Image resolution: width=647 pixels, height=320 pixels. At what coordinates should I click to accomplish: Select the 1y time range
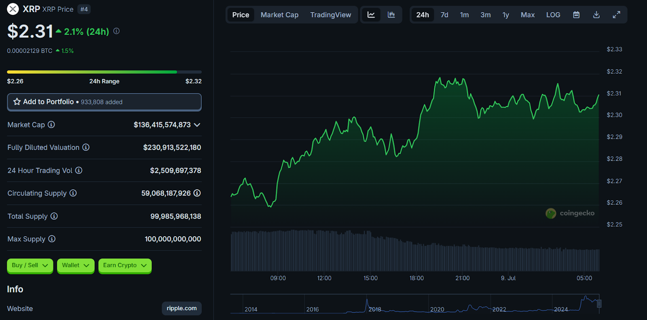tap(505, 15)
